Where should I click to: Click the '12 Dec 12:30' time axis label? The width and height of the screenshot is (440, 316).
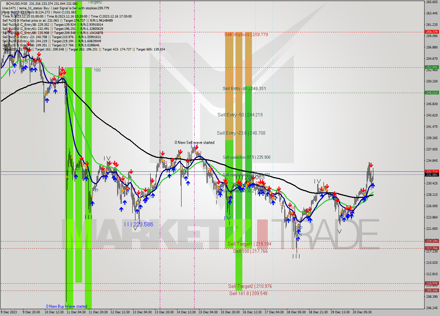point(120,312)
